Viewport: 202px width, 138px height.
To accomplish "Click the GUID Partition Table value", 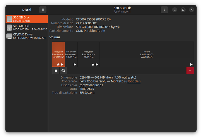I will coord(90,31).
